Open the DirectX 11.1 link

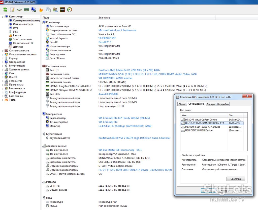coord(105,42)
